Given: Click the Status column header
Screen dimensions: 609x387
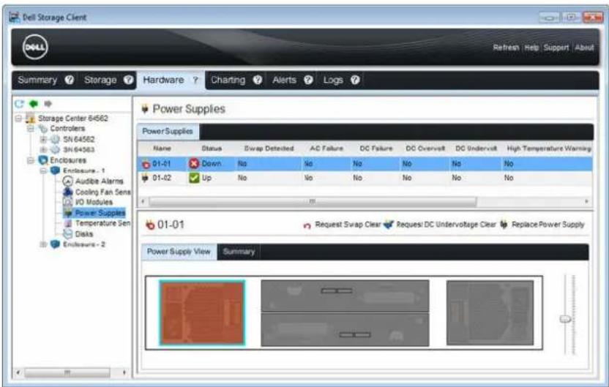Looking at the screenshot, I should point(212,149).
